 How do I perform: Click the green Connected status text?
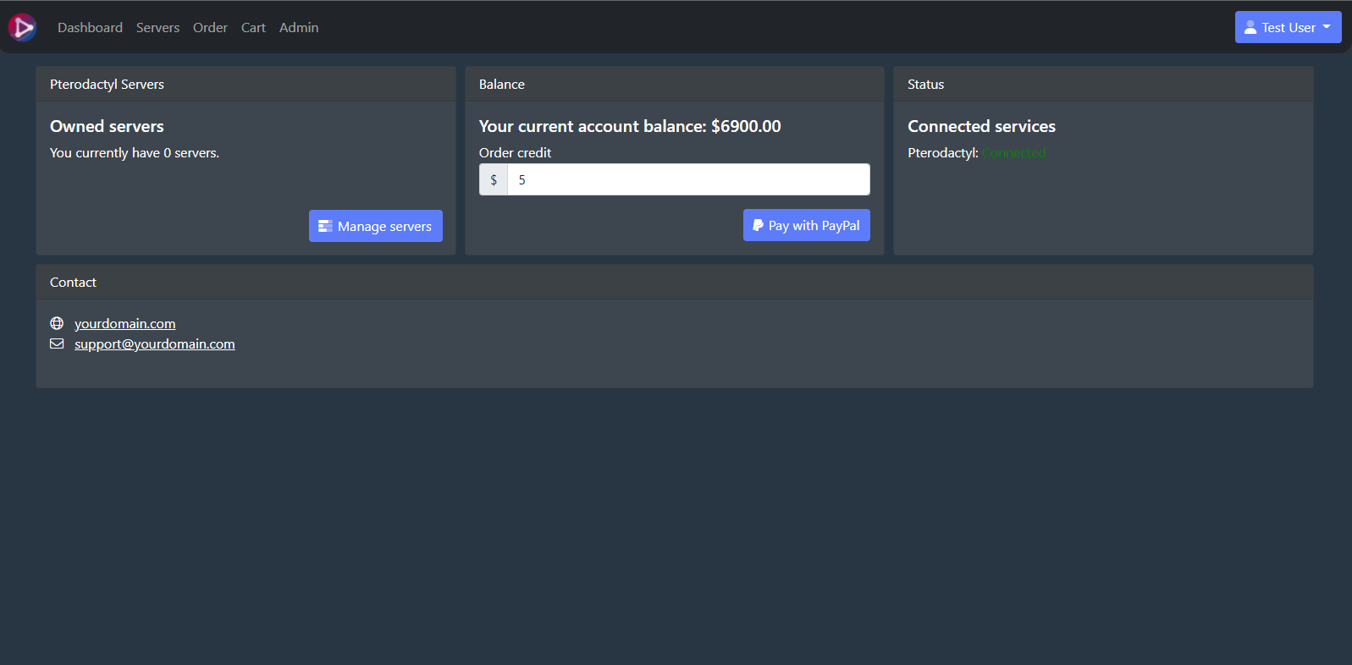(x=1013, y=152)
